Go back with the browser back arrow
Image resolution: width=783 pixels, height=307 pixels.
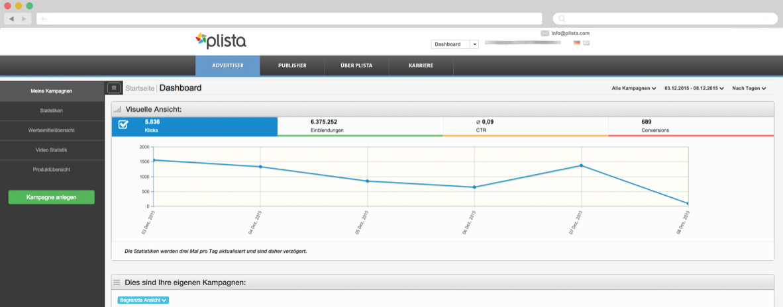(x=12, y=19)
